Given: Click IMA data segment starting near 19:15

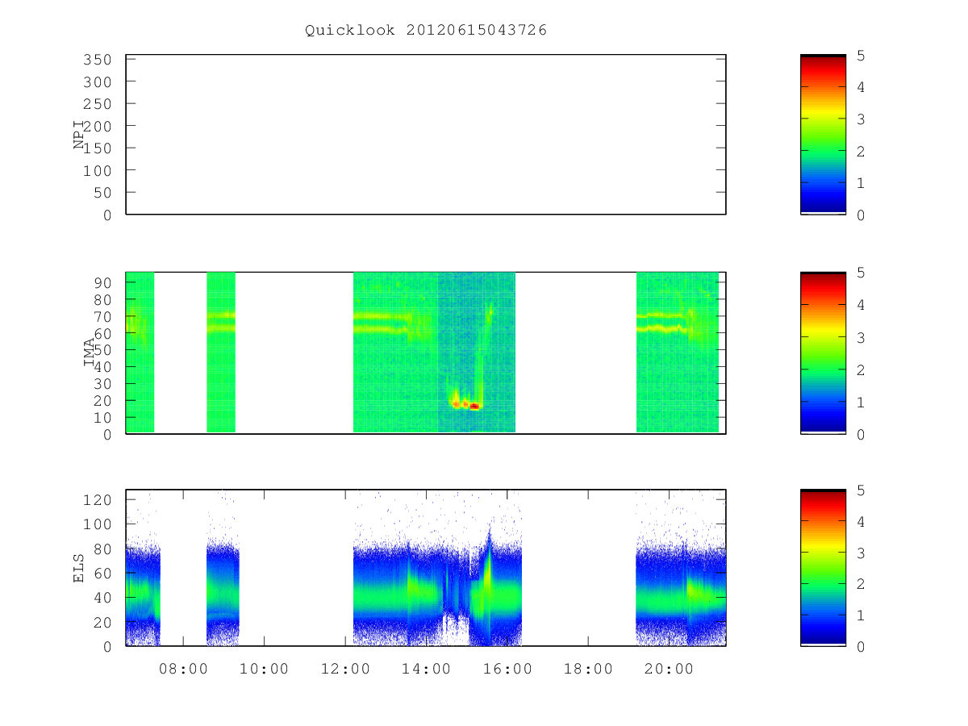Looking at the screenshot, I should tap(678, 353).
